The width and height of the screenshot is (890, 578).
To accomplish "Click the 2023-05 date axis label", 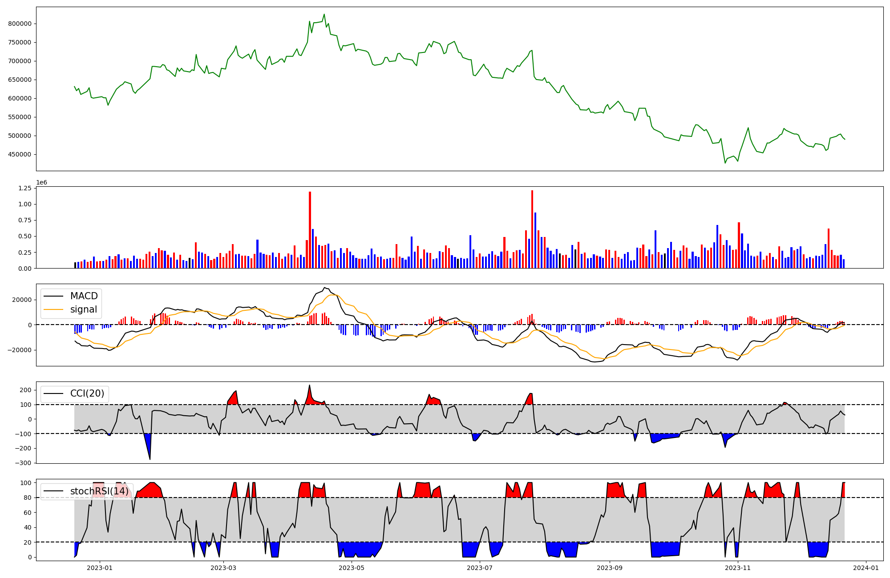I will [x=352, y=567].
